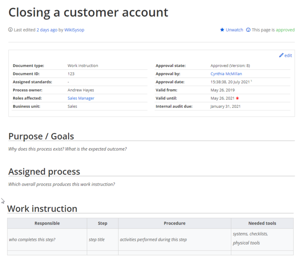Open the WikiSysop user page link
The image size is (303, 277).
click(x=74, y=30)
